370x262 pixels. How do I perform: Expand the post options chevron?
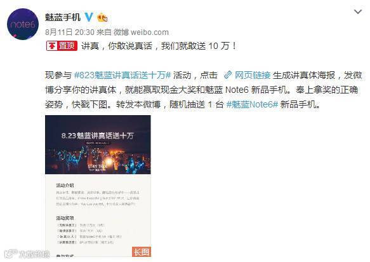click(358, 11)
